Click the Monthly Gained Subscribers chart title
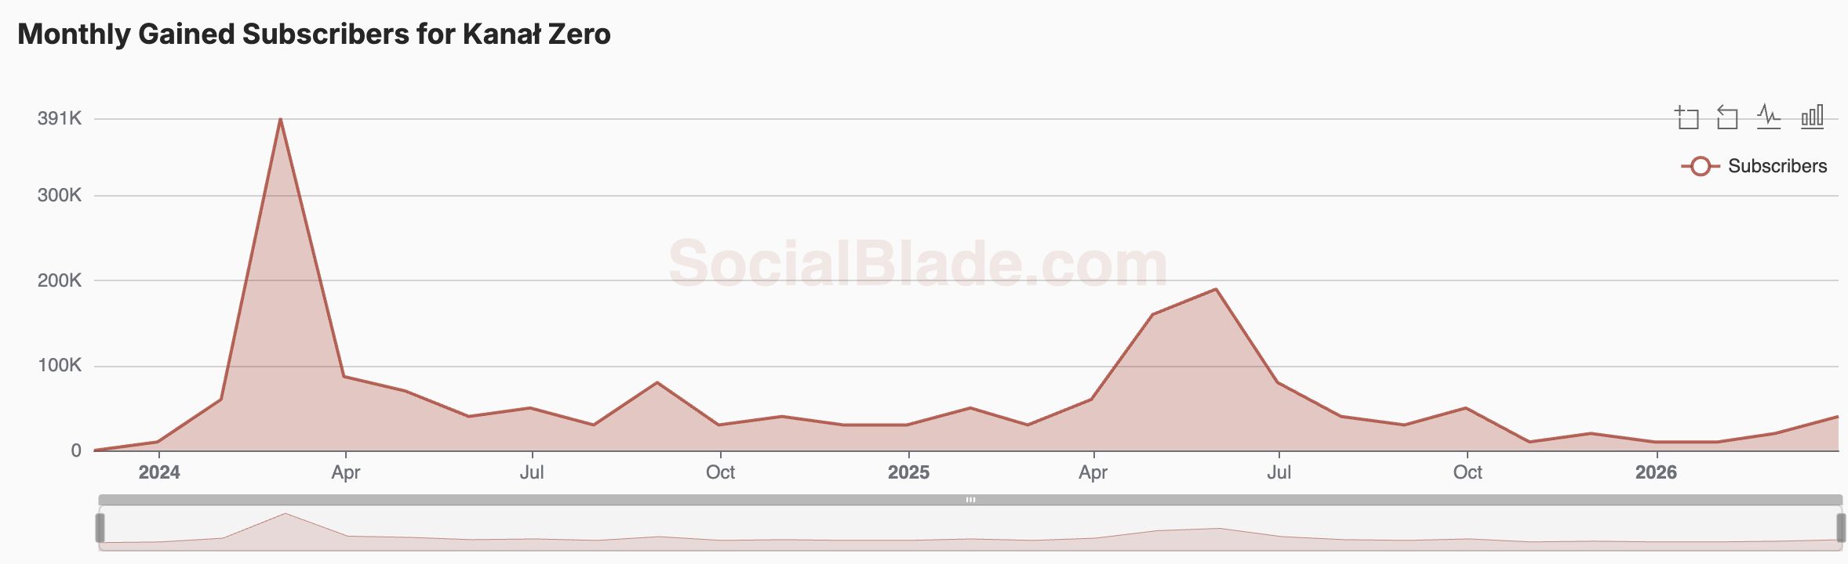 point(314,34)
